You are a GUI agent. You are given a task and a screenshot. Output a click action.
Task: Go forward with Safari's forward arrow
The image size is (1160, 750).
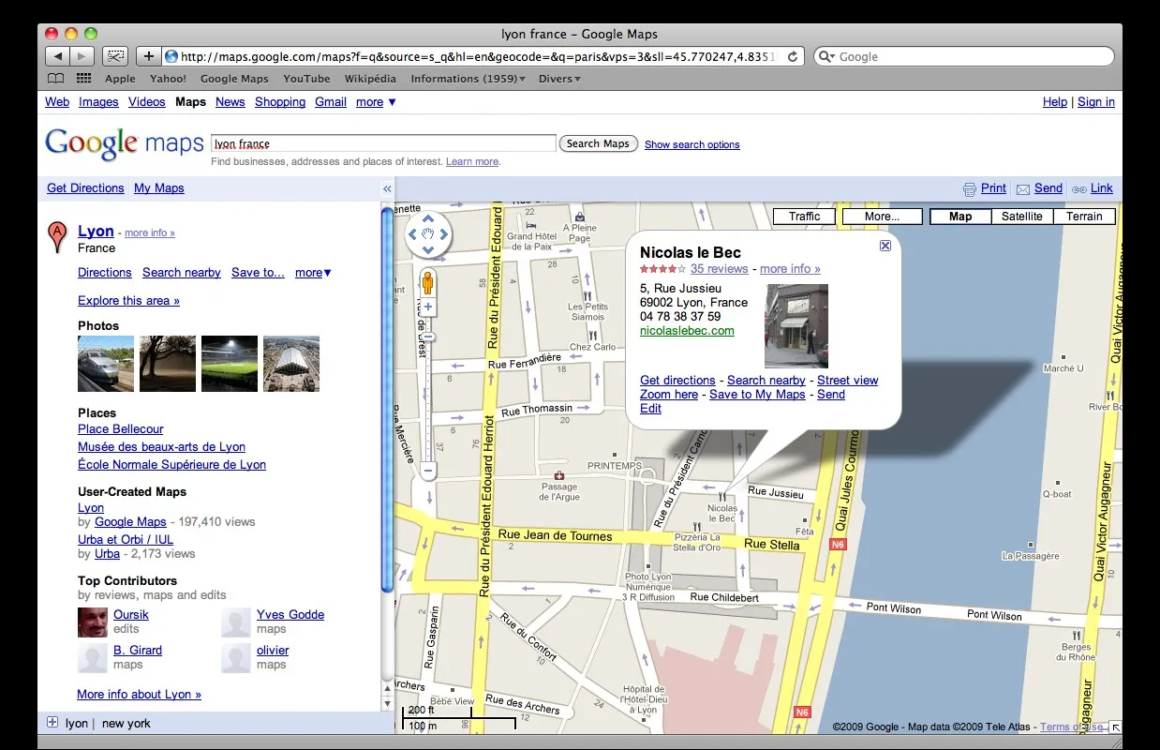click(x=82, y=56)
